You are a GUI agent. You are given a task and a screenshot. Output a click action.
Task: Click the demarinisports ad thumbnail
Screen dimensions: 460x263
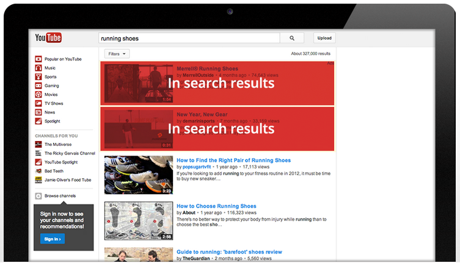[x=139, y=129]
